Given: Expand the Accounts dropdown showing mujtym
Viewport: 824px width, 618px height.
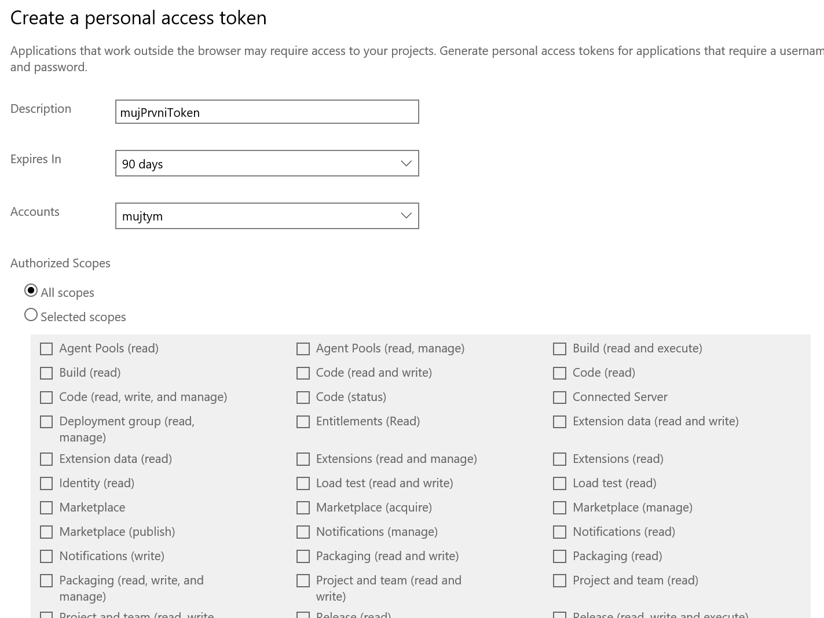Looking at the screenshot, I should pyautogui.click(x=267, y=216).
